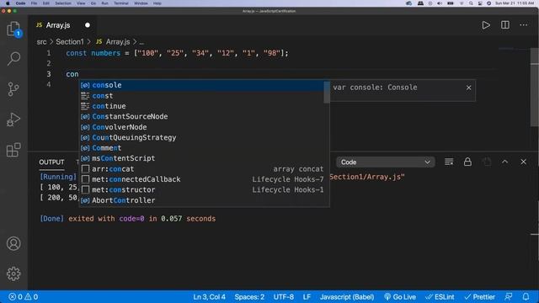This screenshot has width=539, height=303.
Task: Change line ending via LF
Action: tap(307, 297)
